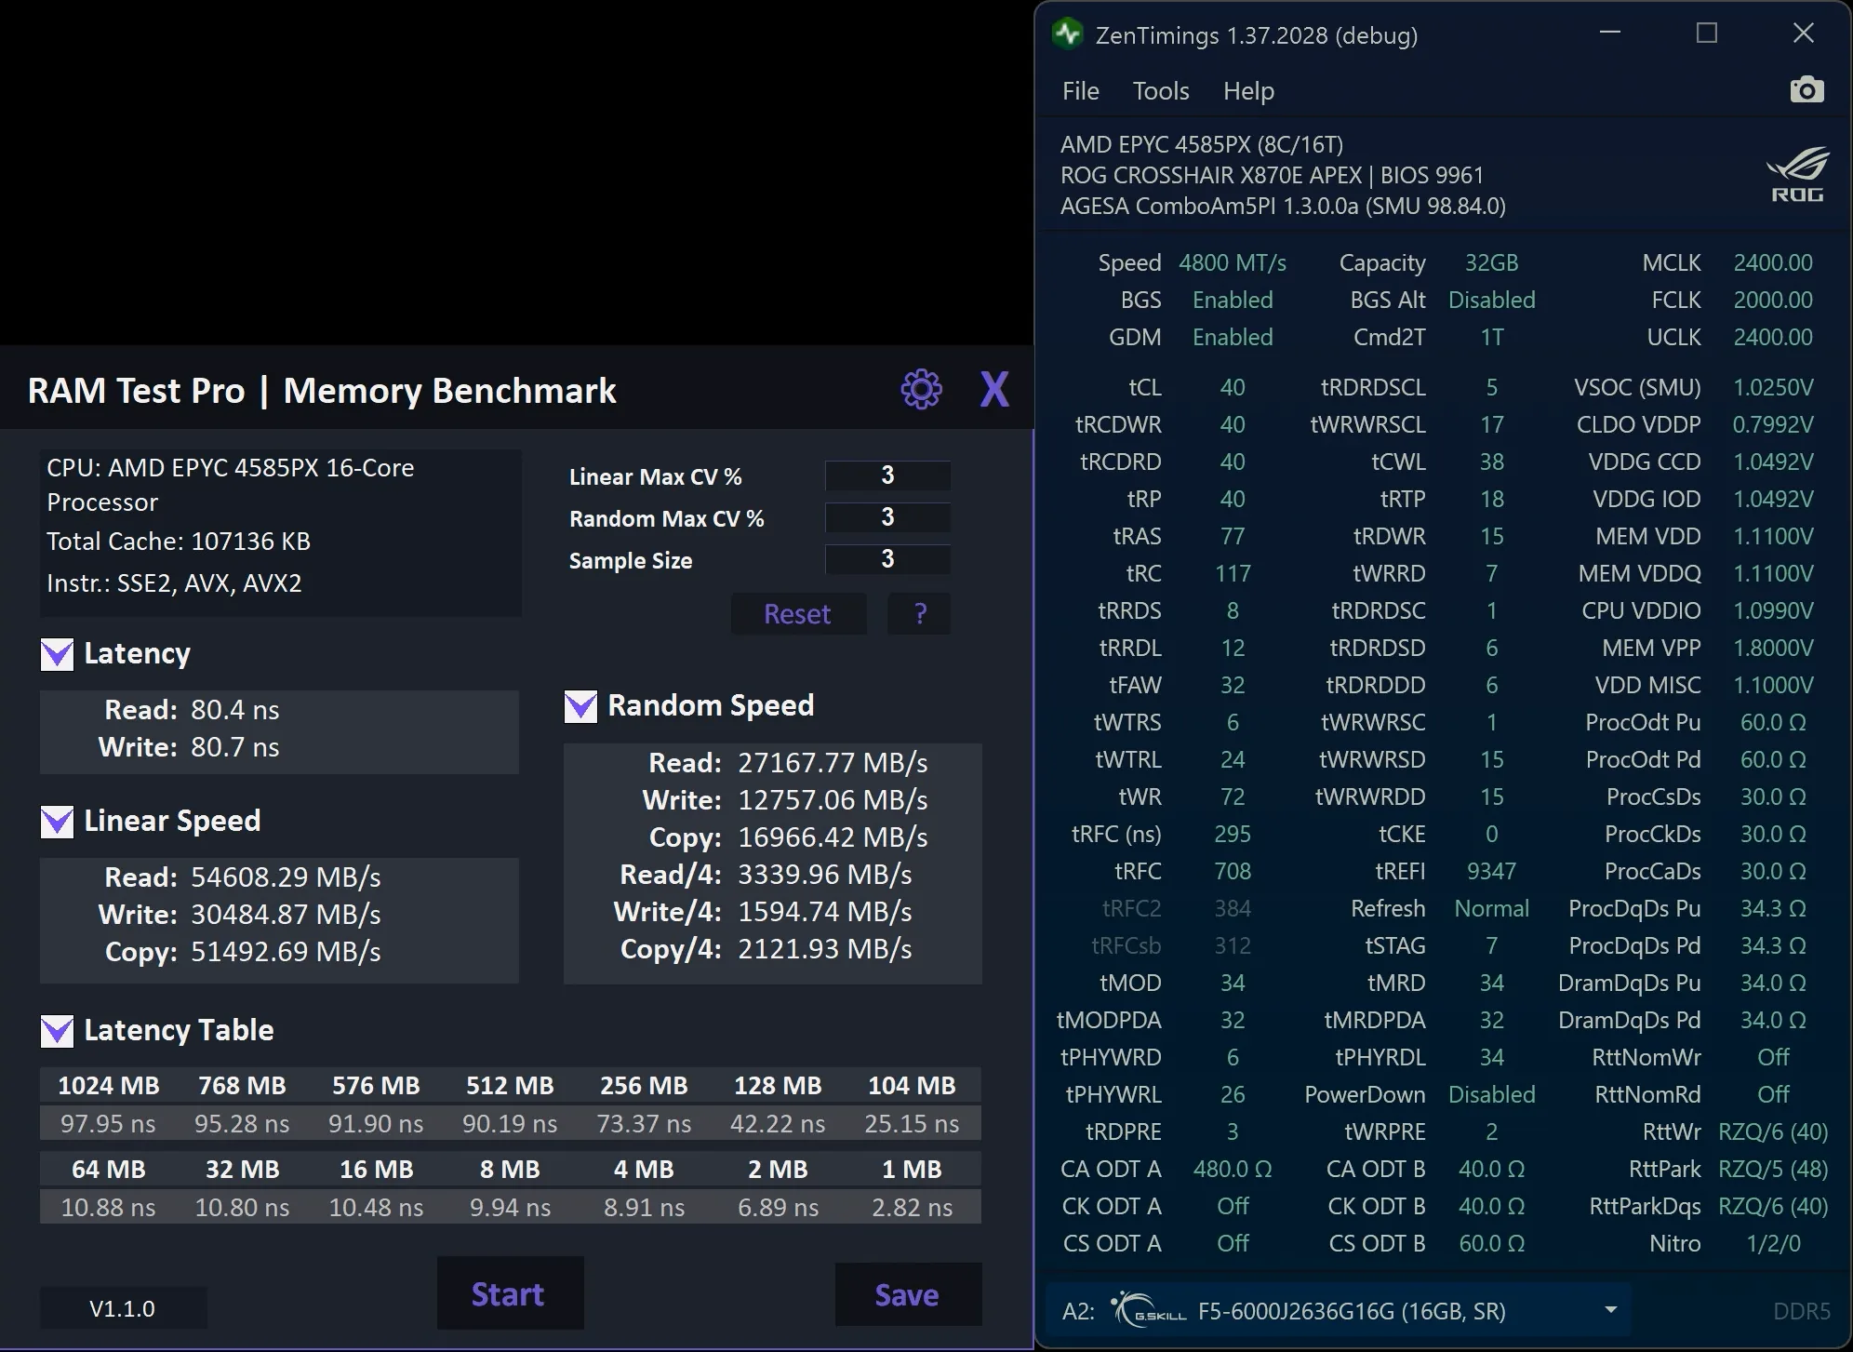Select the 4800 MT/s speed value
The height and width of the screenshot is (1352, 1853).
(1233, 263)
